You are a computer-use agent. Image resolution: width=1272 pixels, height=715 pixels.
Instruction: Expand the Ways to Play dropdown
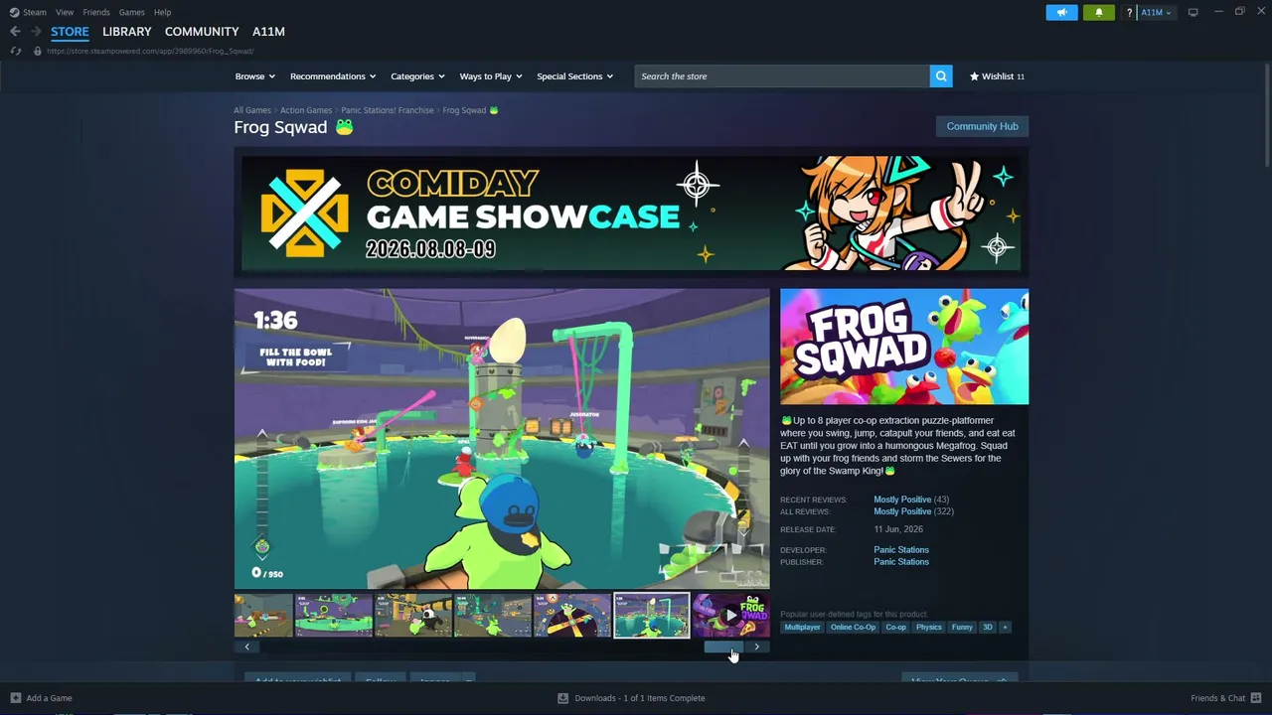[491, 76]
